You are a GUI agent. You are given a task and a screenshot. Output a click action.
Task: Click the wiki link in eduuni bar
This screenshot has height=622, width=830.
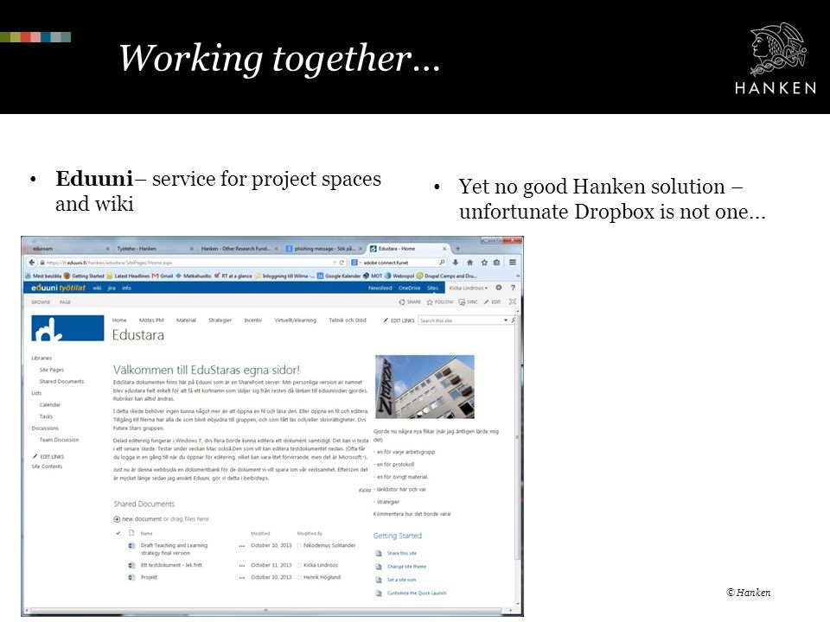point(97,289)
